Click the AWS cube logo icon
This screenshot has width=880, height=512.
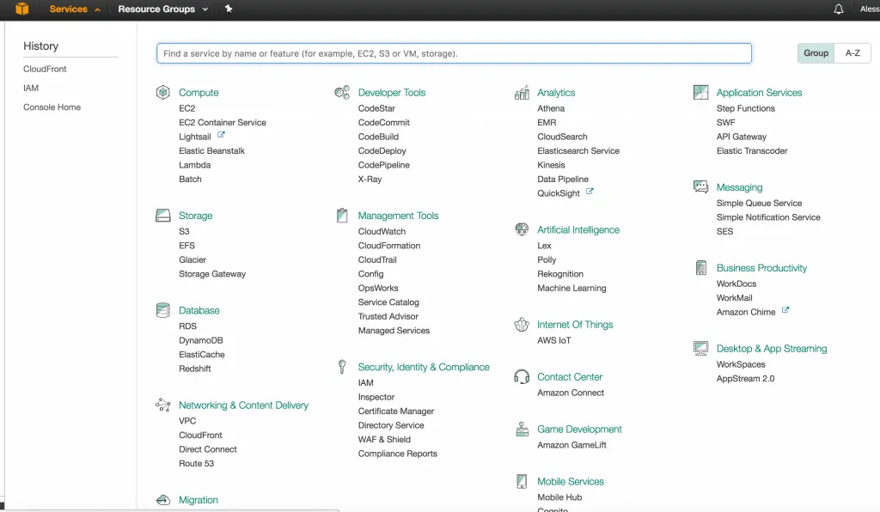pyautogui.click(x=21, y=9)
